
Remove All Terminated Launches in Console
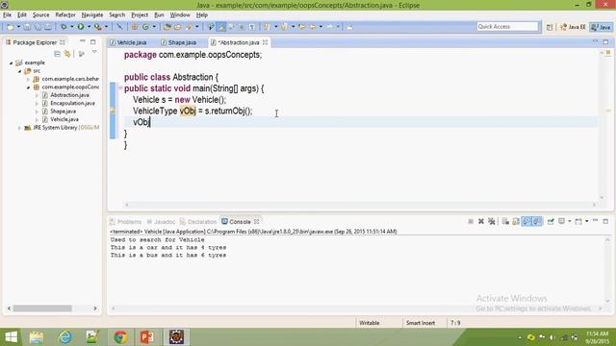click(492, 222)
